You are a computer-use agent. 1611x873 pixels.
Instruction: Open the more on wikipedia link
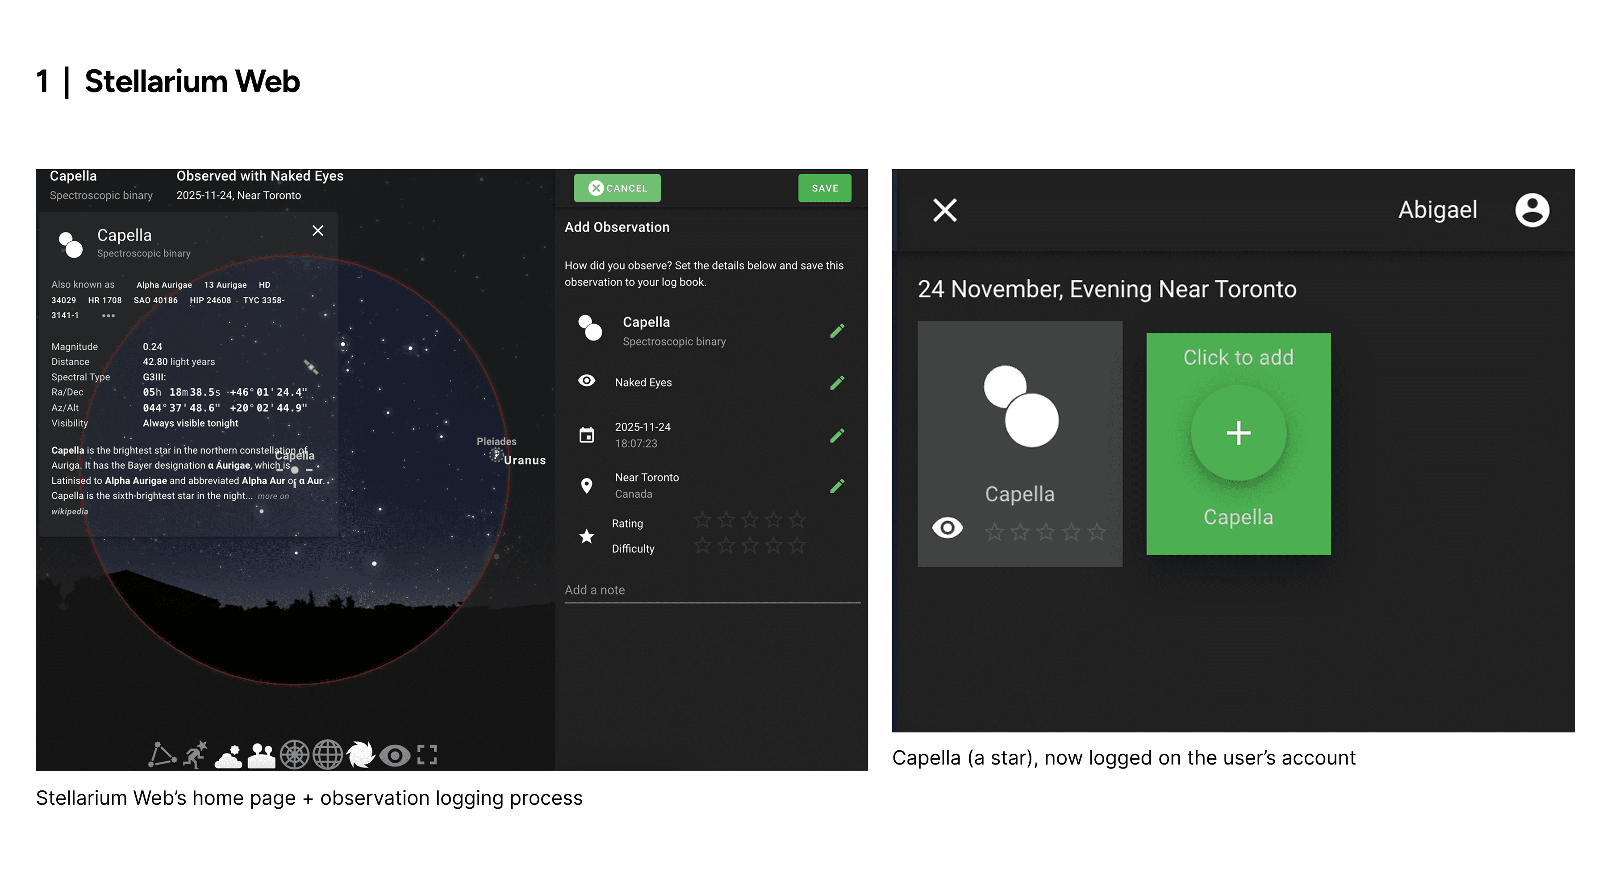click(170, 503)
